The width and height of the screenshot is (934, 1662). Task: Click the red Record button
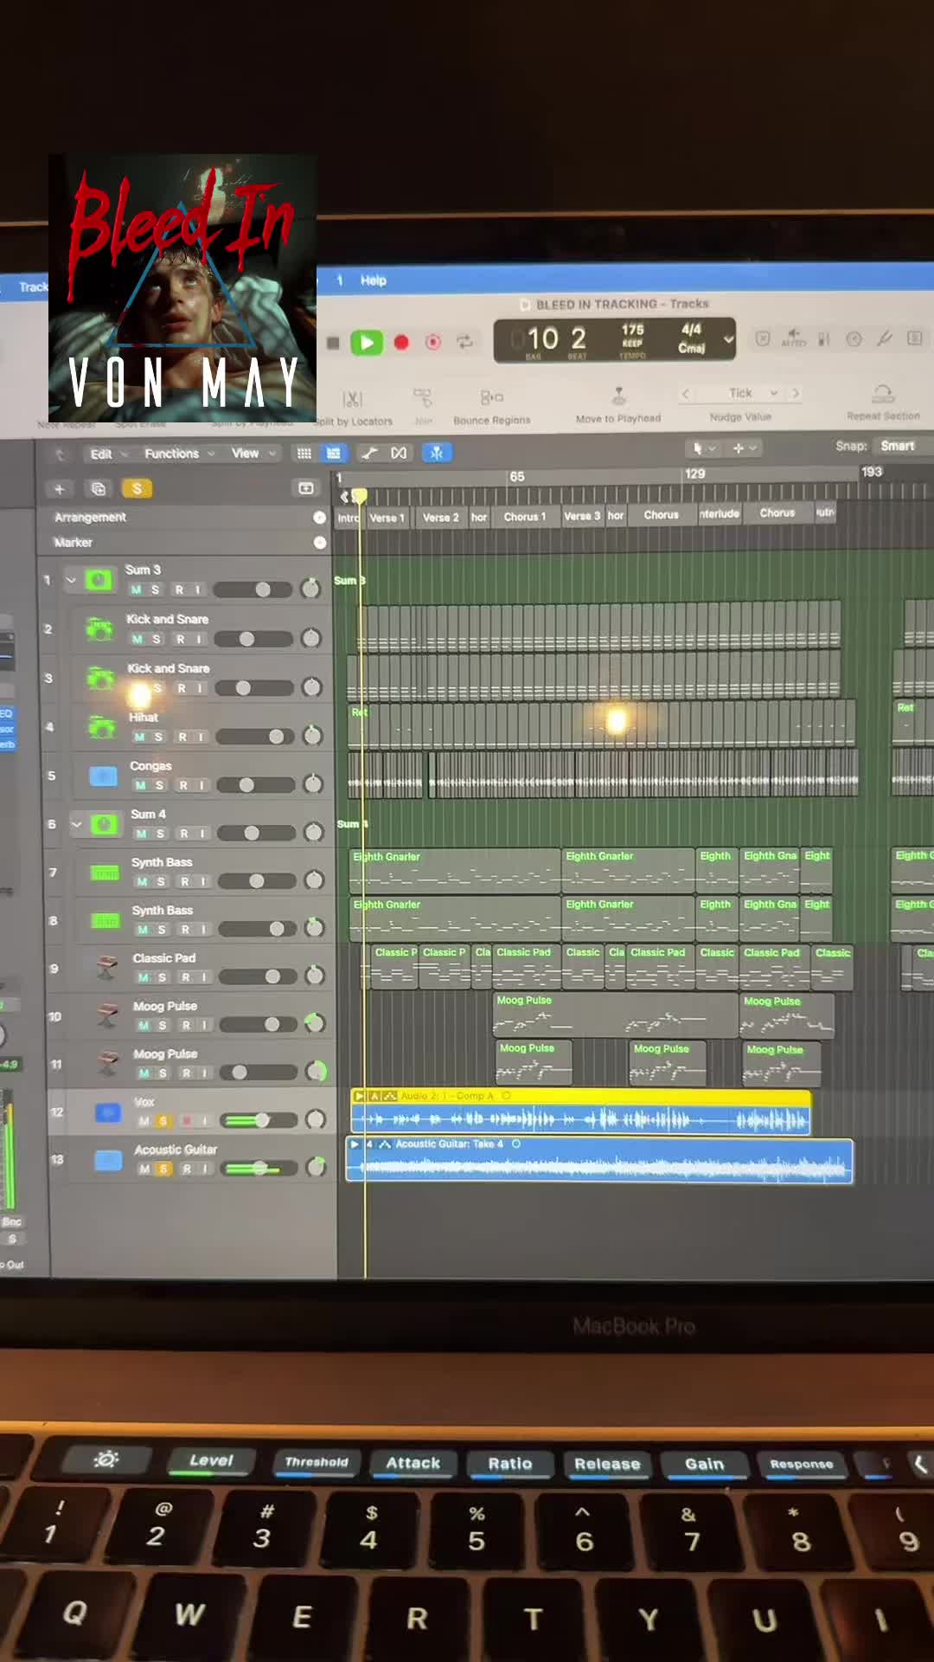(401, 343)
